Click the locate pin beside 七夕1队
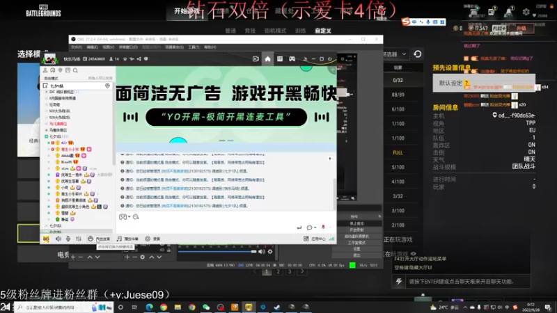 click(107, 86)
